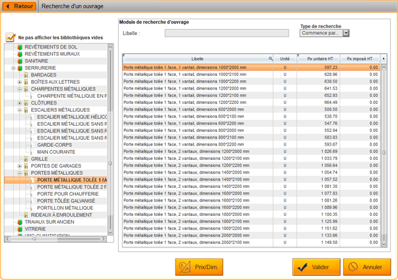Click the folder icon next to BOÎTES AUX LETTRES

tap(26, 82)
